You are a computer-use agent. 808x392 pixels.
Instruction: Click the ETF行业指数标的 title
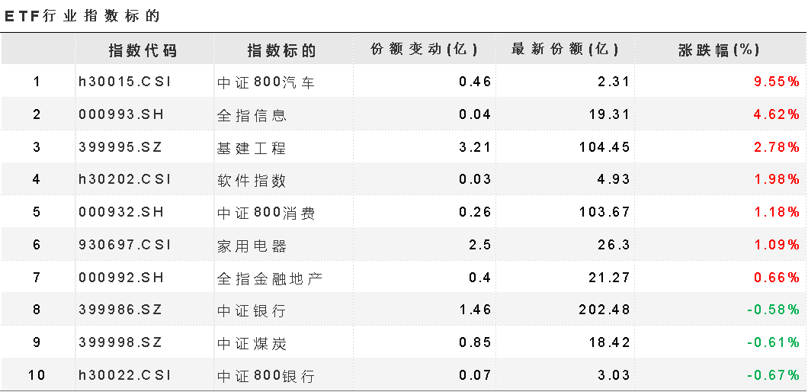click(82, 16)
